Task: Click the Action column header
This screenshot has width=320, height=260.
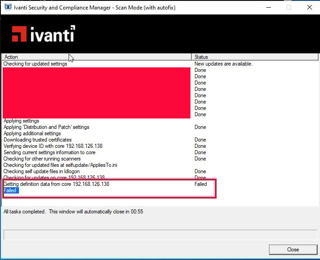Action: pos(97,57)
